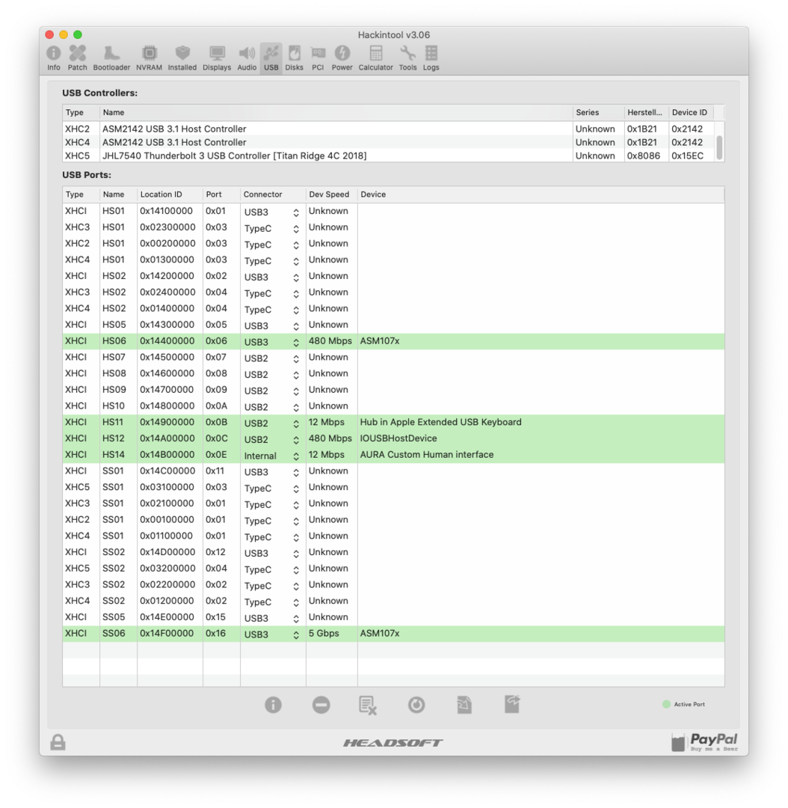
Task: Click the info icon below USB ports table
Action: pyautogui.click(x=273, y=705)
